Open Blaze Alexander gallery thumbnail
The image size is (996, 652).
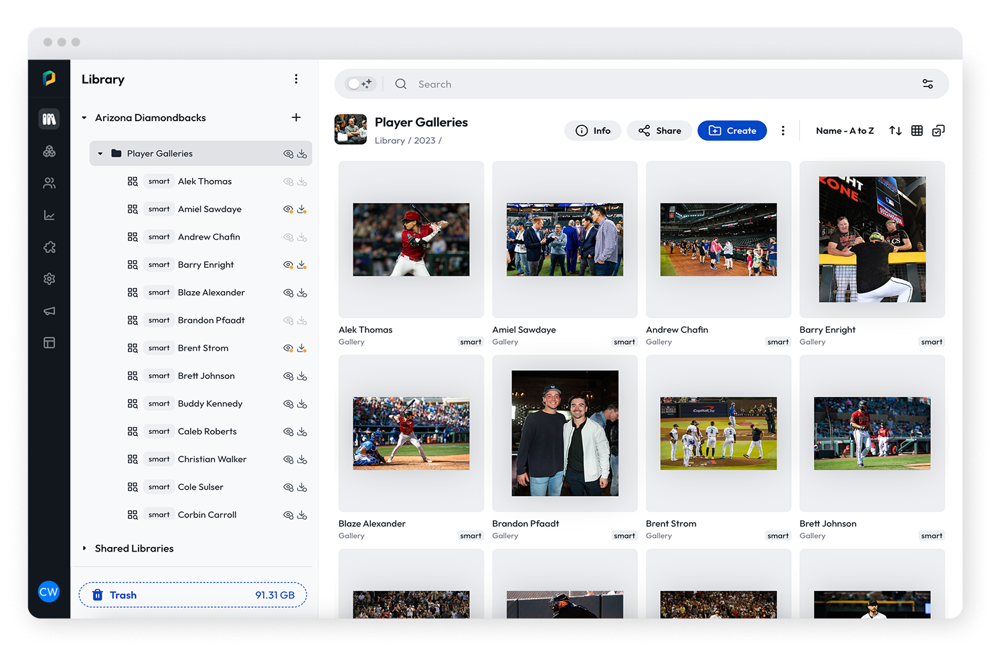coord(411,434)
